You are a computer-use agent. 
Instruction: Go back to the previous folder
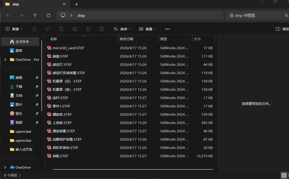click(x=8, y=15)
